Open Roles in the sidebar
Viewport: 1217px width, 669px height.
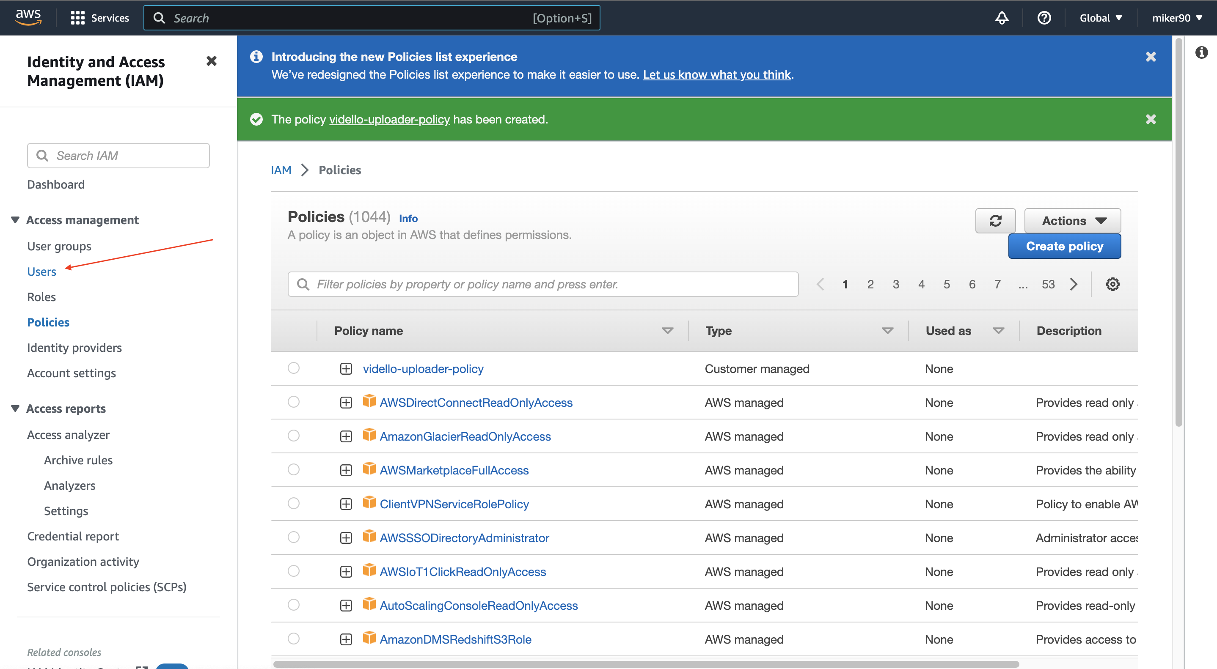tap(41, 297)
